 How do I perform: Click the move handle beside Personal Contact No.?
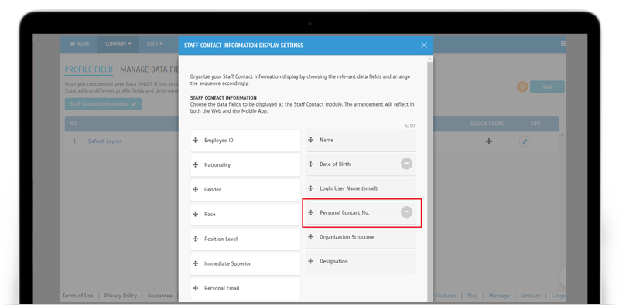[x=311, y=212]
